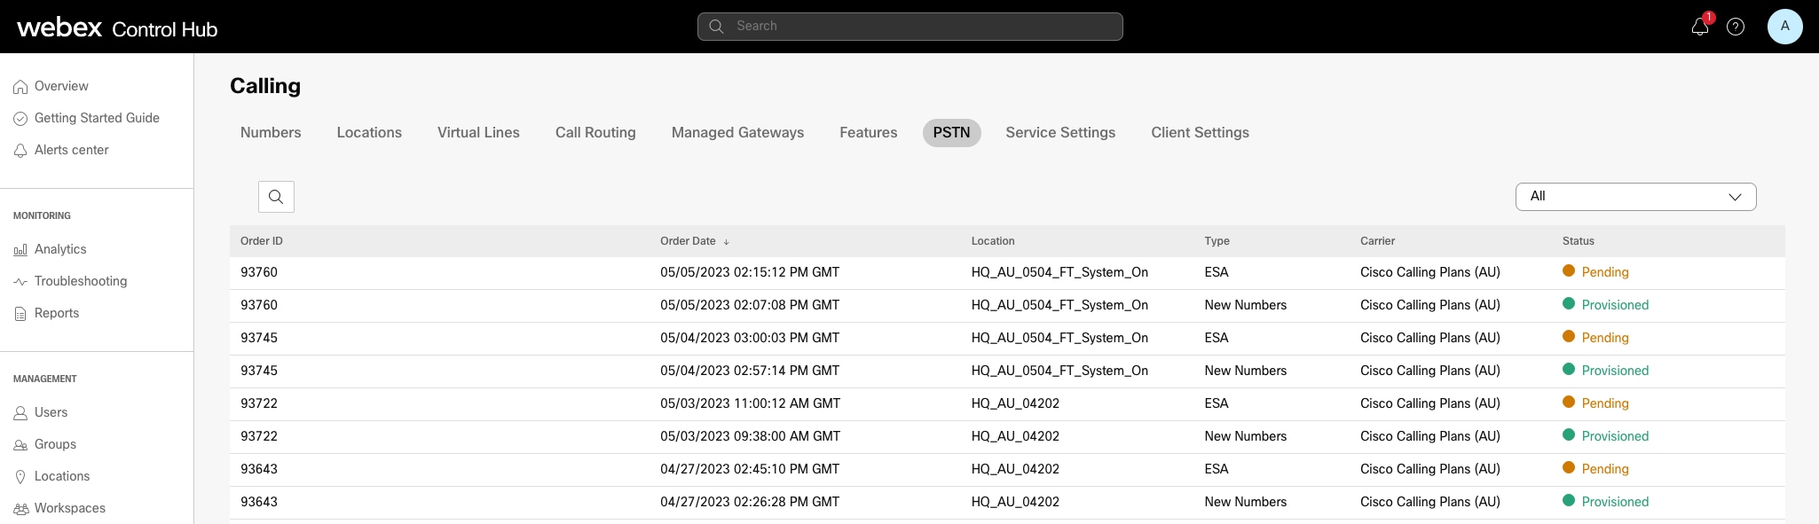The width and height of the screenshot is (1819, 524).
Task: Go to Troubleshooting in the sidebar
Action: point(81,282)
